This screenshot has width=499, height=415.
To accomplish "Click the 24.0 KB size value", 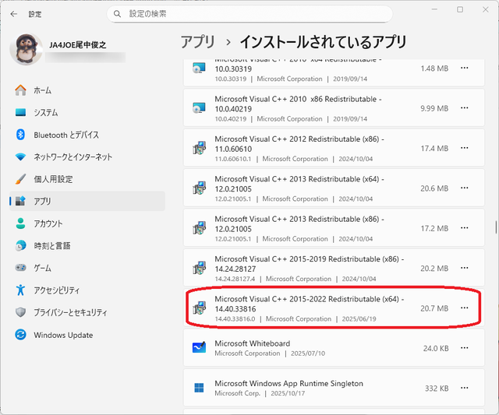I will click(436, 349).
